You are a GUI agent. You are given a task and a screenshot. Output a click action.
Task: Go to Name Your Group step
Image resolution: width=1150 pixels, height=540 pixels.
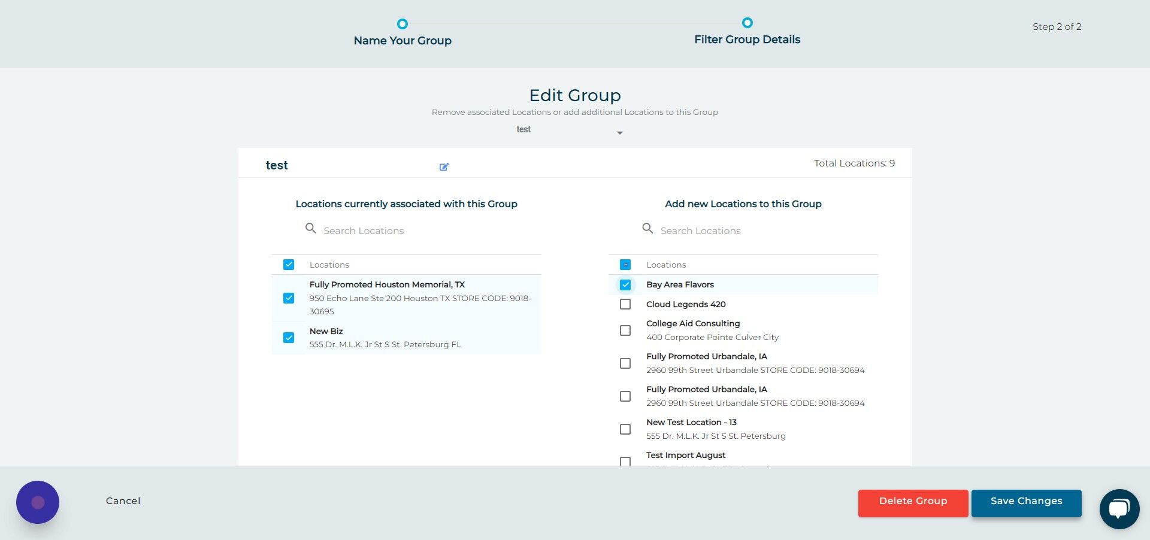coord(402,41)
